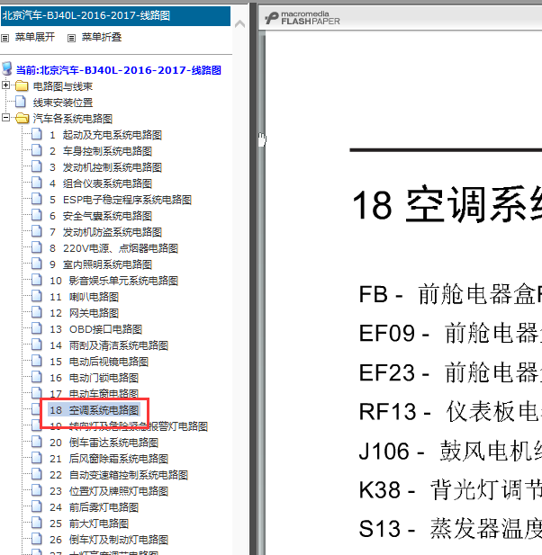Open 23 位置灯及牌照灯电路图

tap(109, 491)
